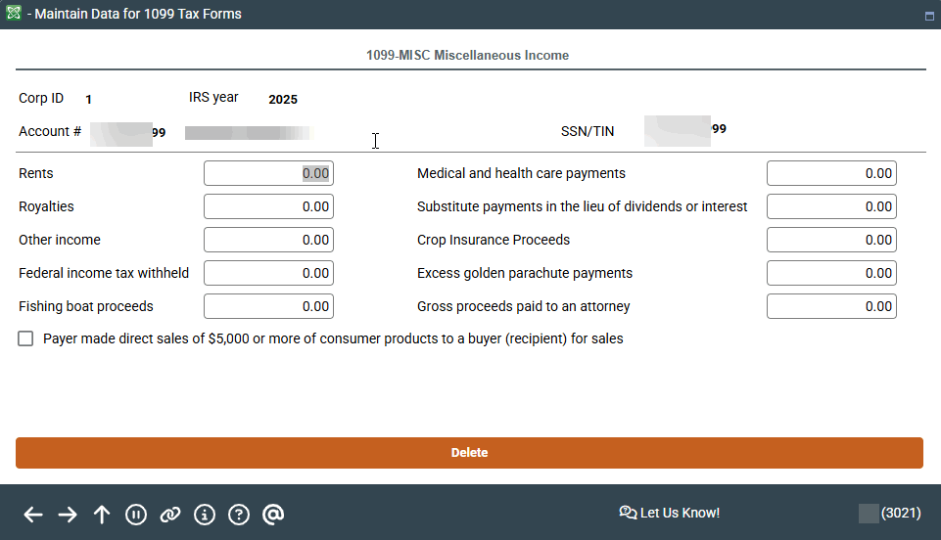Select the Royalties amount field

(268, 206)
